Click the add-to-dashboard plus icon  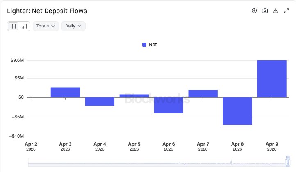click(254, 11)
